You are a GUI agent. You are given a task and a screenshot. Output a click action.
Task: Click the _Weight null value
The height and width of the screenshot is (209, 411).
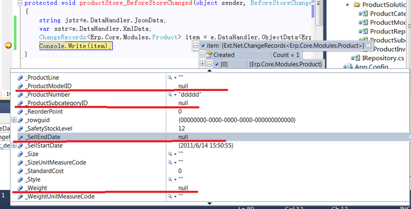pos(183,188)
